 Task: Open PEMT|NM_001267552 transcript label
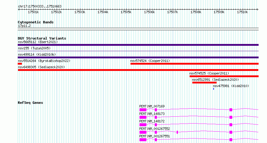tap(154, 129)
